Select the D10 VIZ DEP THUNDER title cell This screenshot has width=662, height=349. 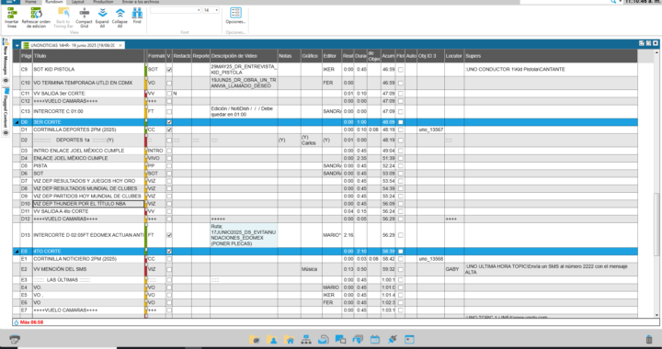(88, 204)
